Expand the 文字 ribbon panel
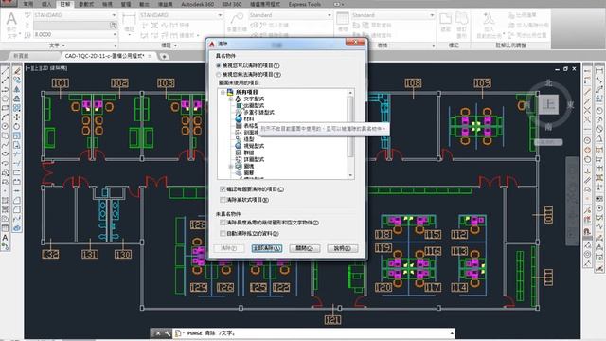This screenshot has height=341, width=606. coord(57,45)
